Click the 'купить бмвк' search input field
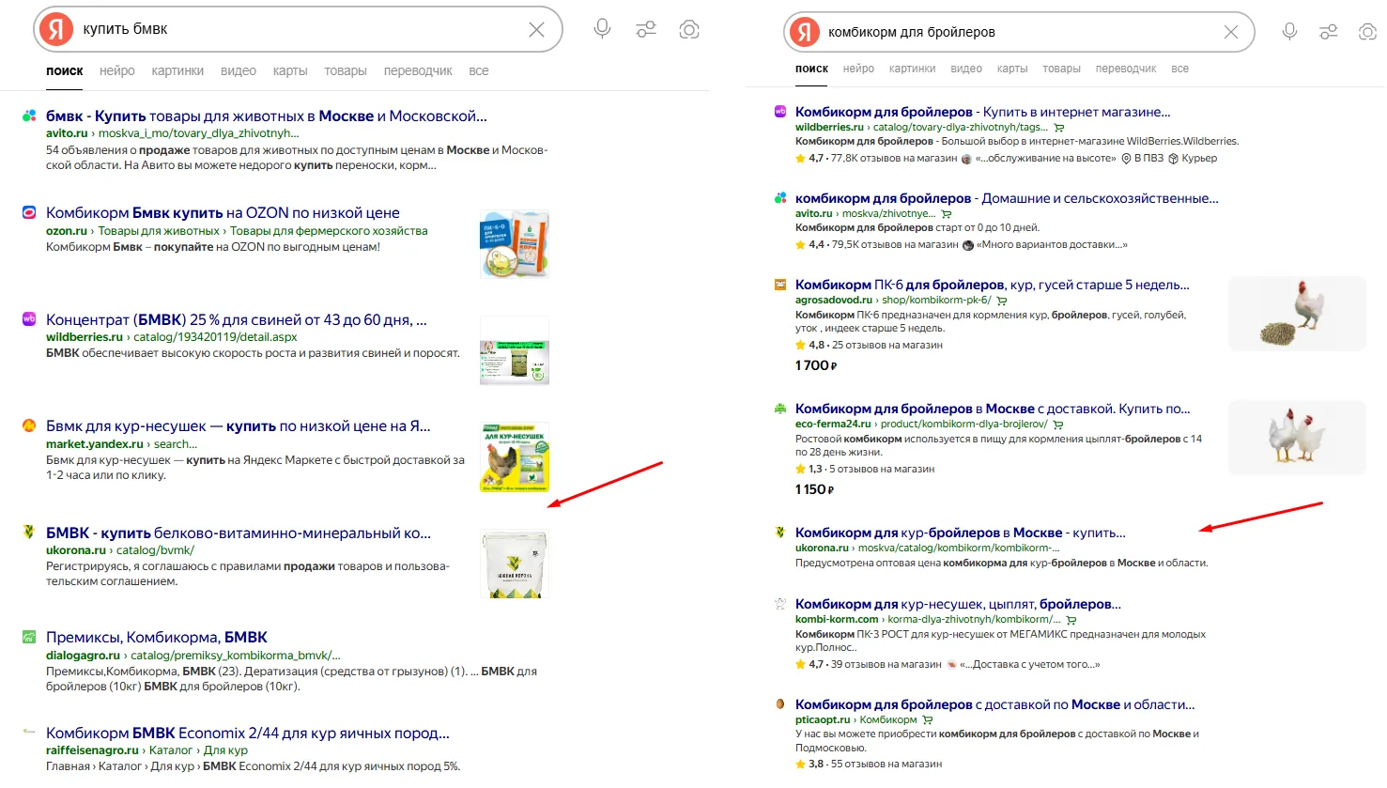The width and height of the screenshot is (1387, 788). click(x=299, y=29)
